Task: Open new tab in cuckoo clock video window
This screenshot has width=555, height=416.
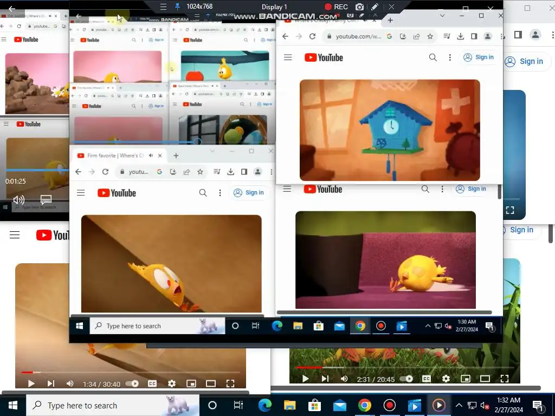Action: coord(390,20)
